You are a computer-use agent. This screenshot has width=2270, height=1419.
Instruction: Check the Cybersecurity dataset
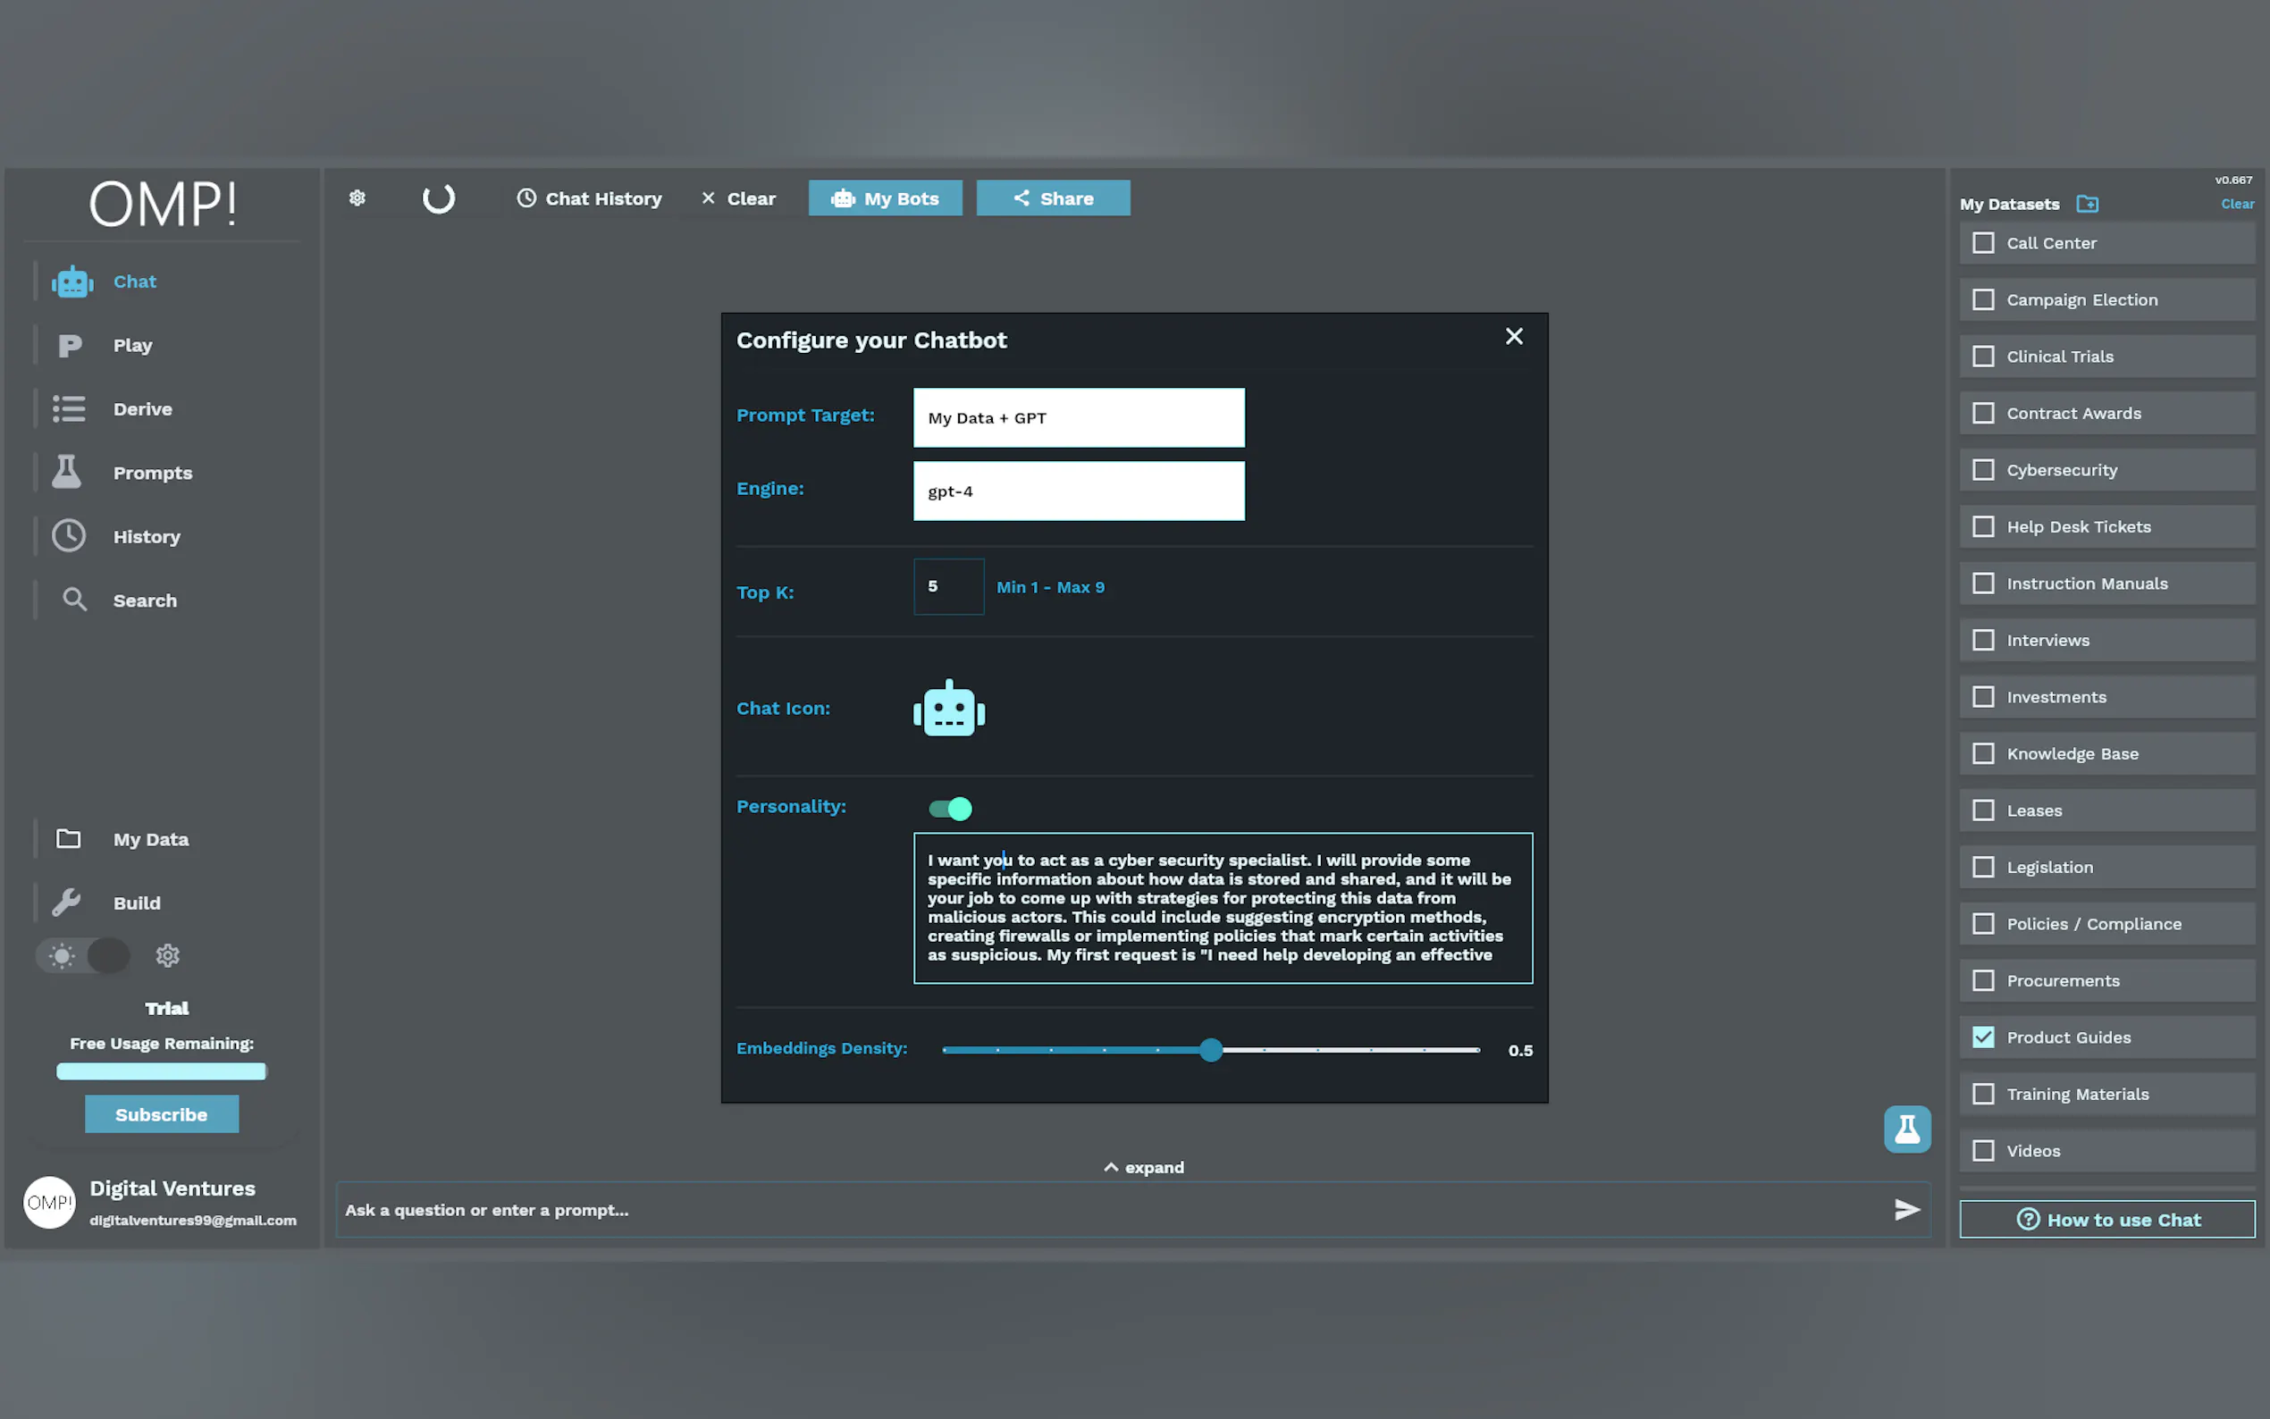click(x=1983, y=469)
